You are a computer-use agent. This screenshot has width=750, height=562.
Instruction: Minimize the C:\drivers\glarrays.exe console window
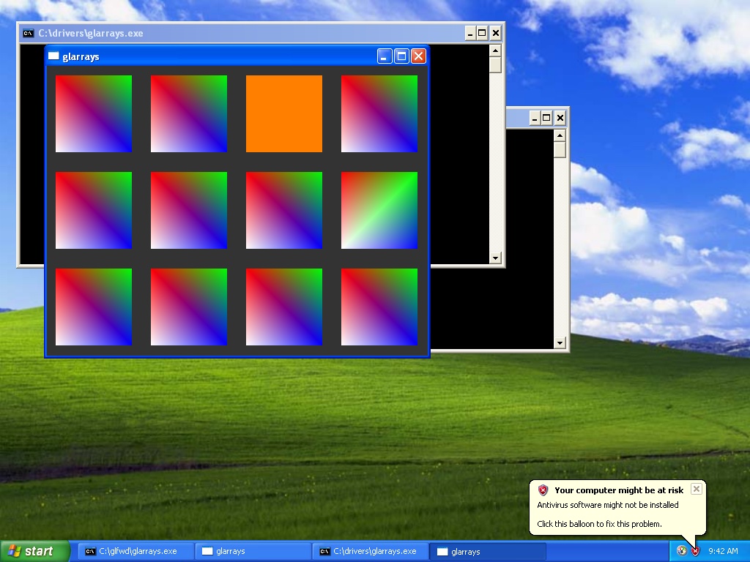tap(470, 33)
